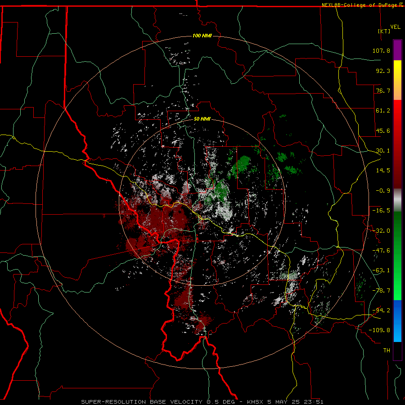
Task: Click the -109.8 velocity scale value
Action: 379,330
